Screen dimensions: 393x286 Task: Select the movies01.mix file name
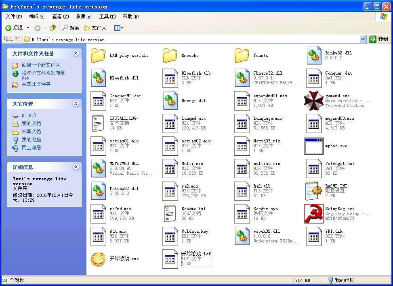(x=124, y=141)
